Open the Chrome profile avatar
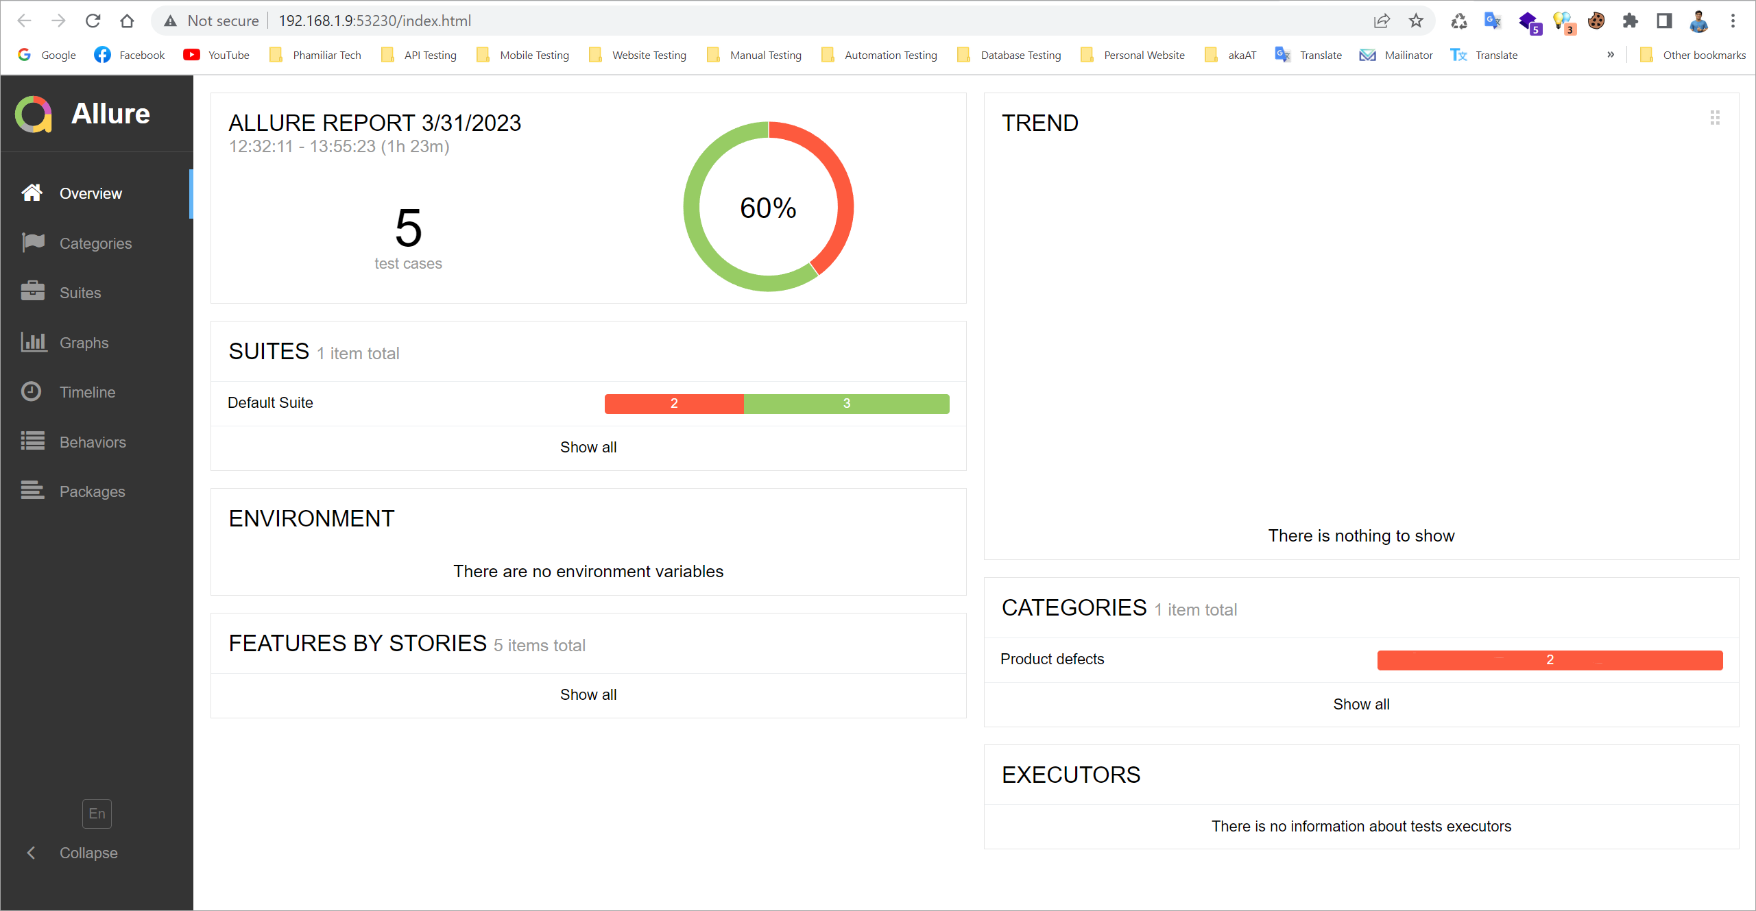Screen dimensions: 1756x911 pyautogui.click(x=1698, y=21)
